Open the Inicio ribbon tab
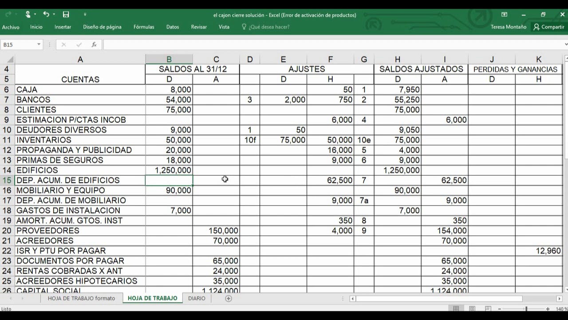The height and width of the screenshot is (320, 568). click(x=36, y=27)
